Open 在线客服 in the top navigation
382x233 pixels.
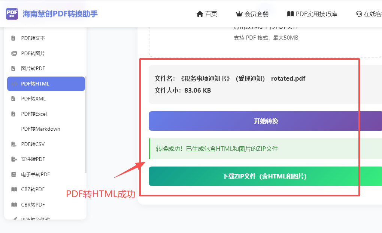[369, 14]
